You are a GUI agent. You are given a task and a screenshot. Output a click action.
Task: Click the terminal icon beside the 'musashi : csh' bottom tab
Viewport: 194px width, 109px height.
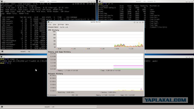tap(2, 107)
